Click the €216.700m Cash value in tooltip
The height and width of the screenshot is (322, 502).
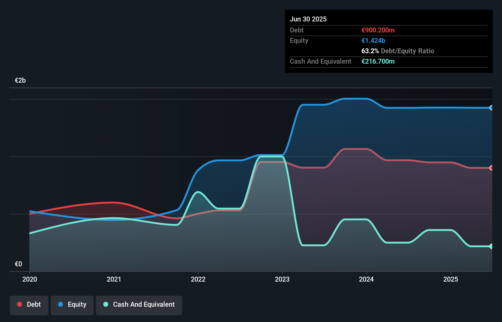pyautogui.click(x=378, y=62)
